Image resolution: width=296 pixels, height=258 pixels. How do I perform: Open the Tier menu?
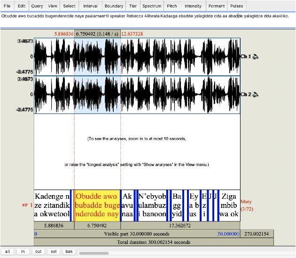click(x=133, y=6)
